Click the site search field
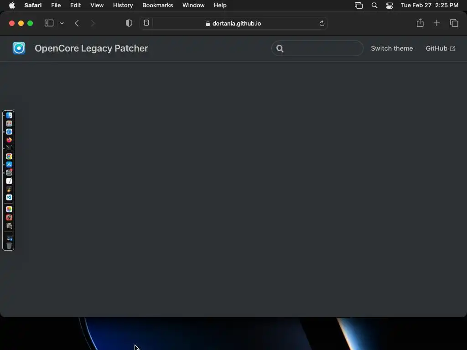 tap(317, 48)
